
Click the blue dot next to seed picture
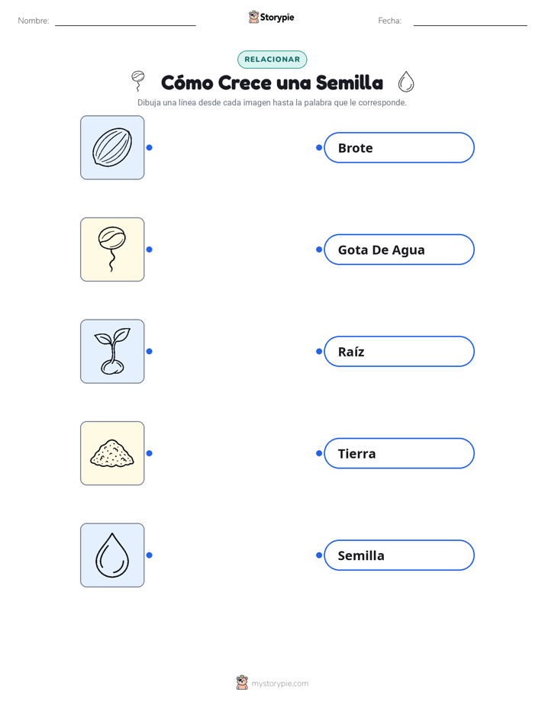pos(150,147)
